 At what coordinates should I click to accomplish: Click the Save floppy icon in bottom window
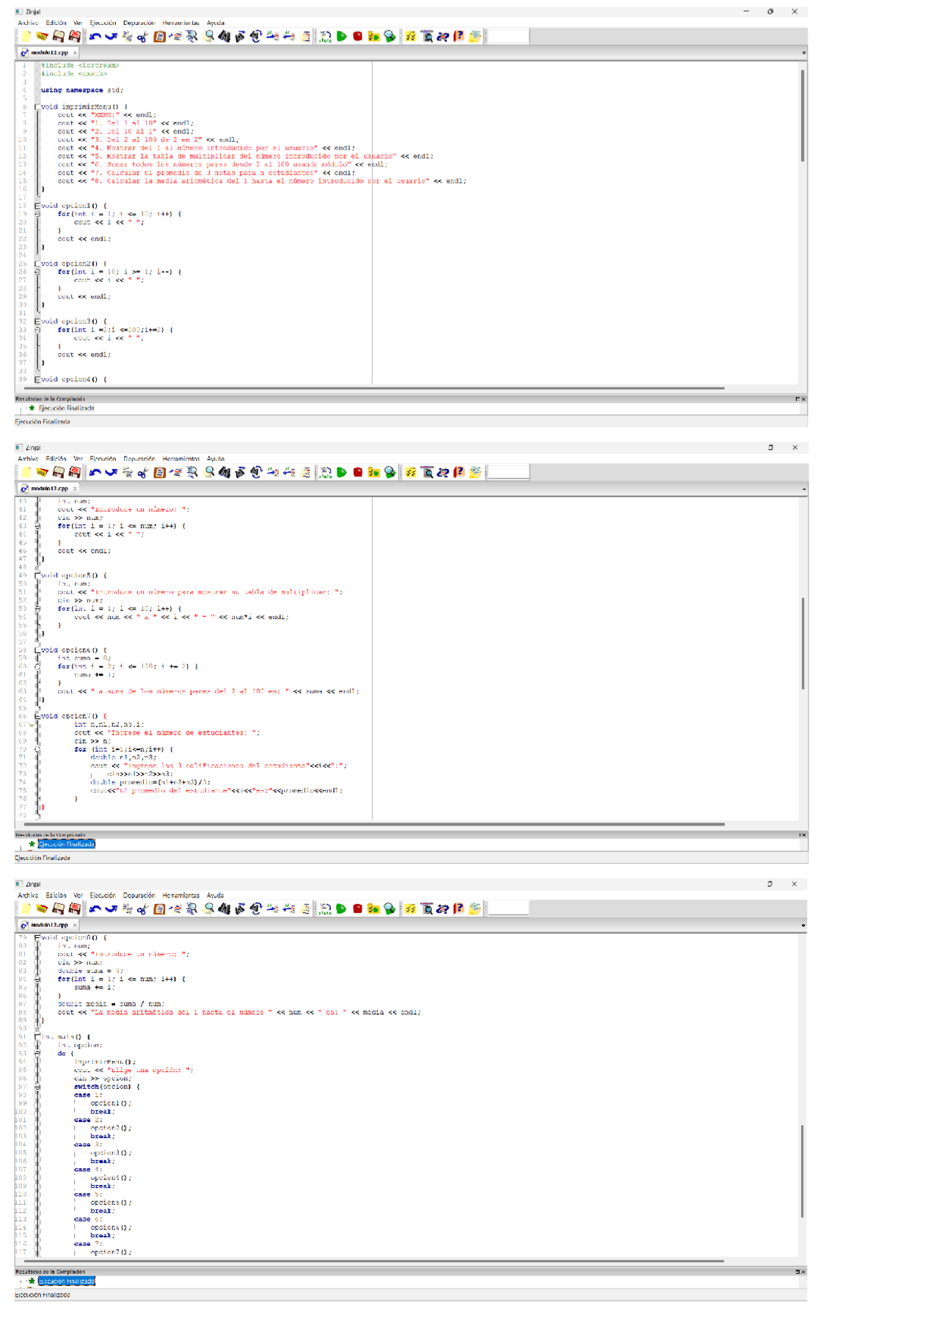click(59, 909)
